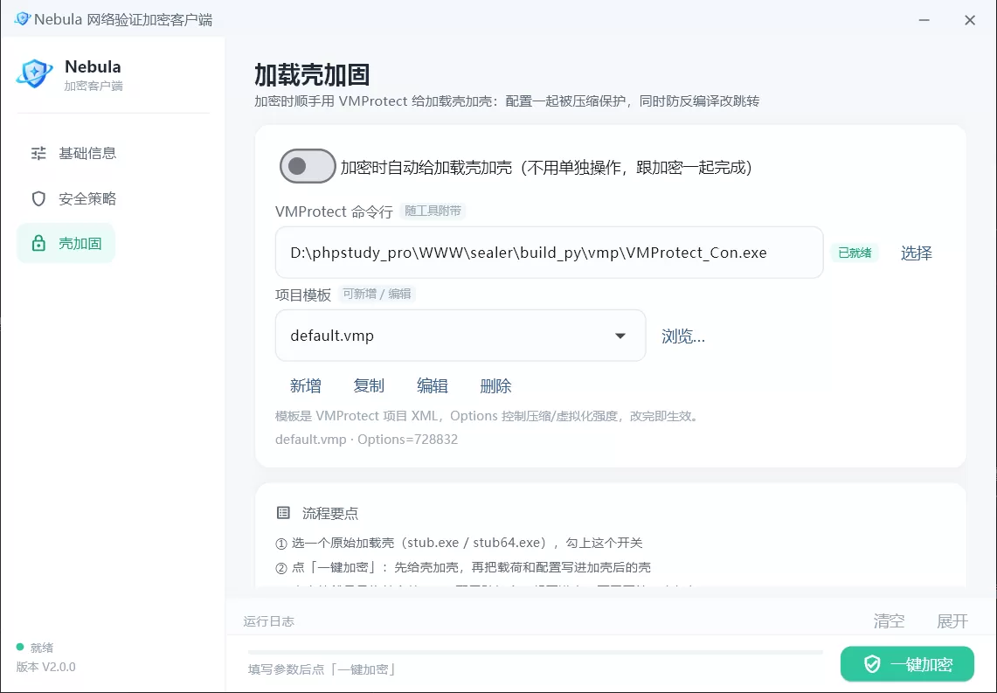Click the text default.vmp · Options=728832
The height and width of the screenshot is (693, 997).
coord(366,440)
